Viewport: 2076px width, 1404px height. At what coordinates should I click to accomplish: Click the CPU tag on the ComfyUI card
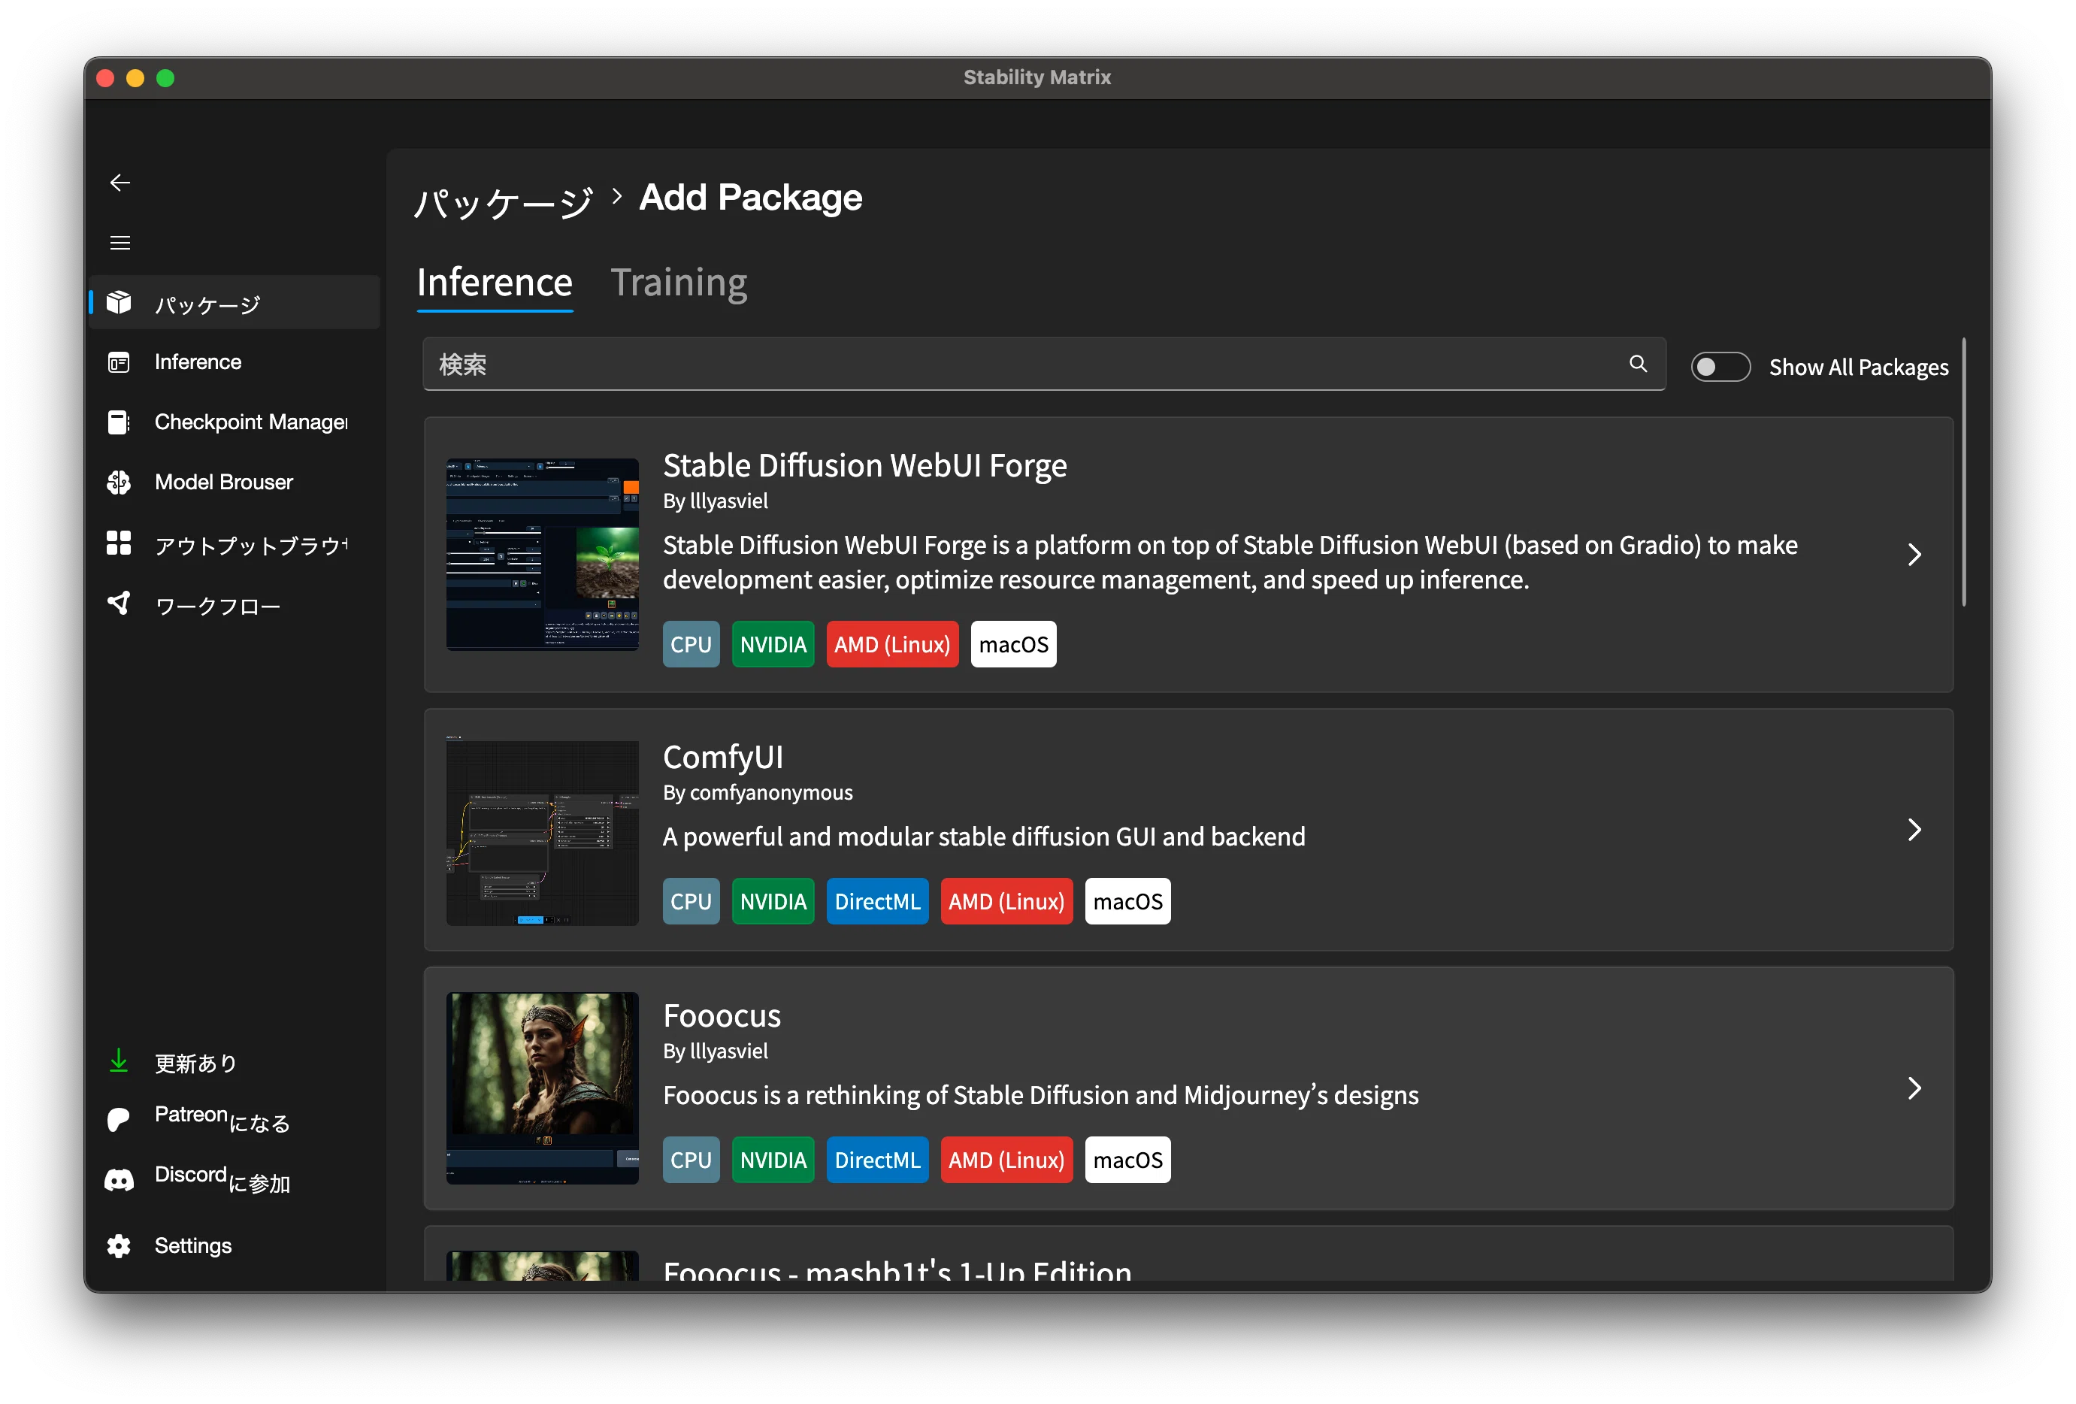691,901
